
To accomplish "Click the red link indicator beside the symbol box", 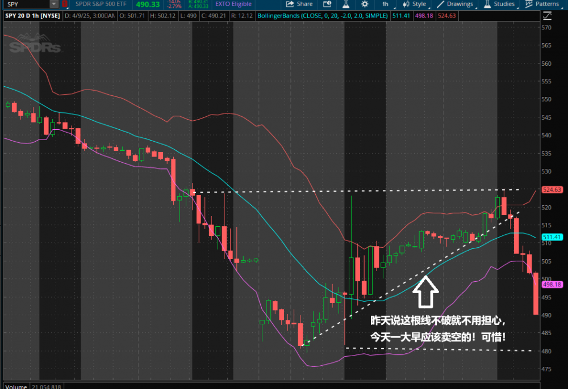I will 65,4.
